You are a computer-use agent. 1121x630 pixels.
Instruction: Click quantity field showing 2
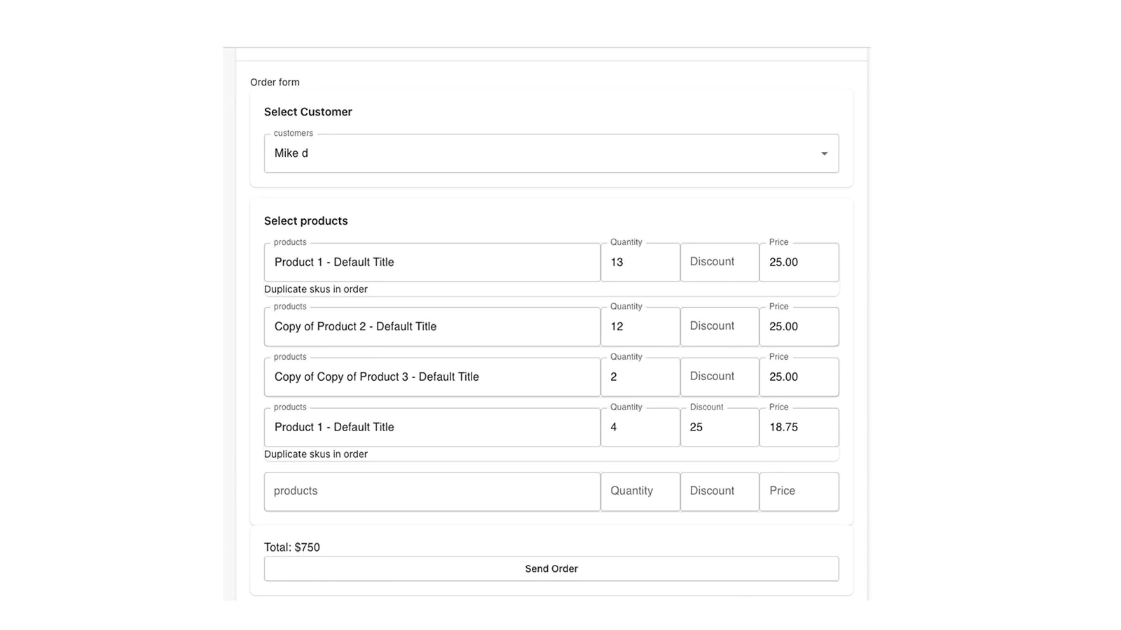click(640, 377)
